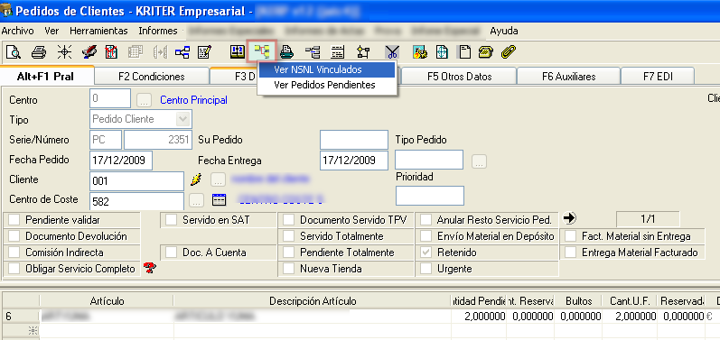Click the picture with question mark icon

pos(420,51)
